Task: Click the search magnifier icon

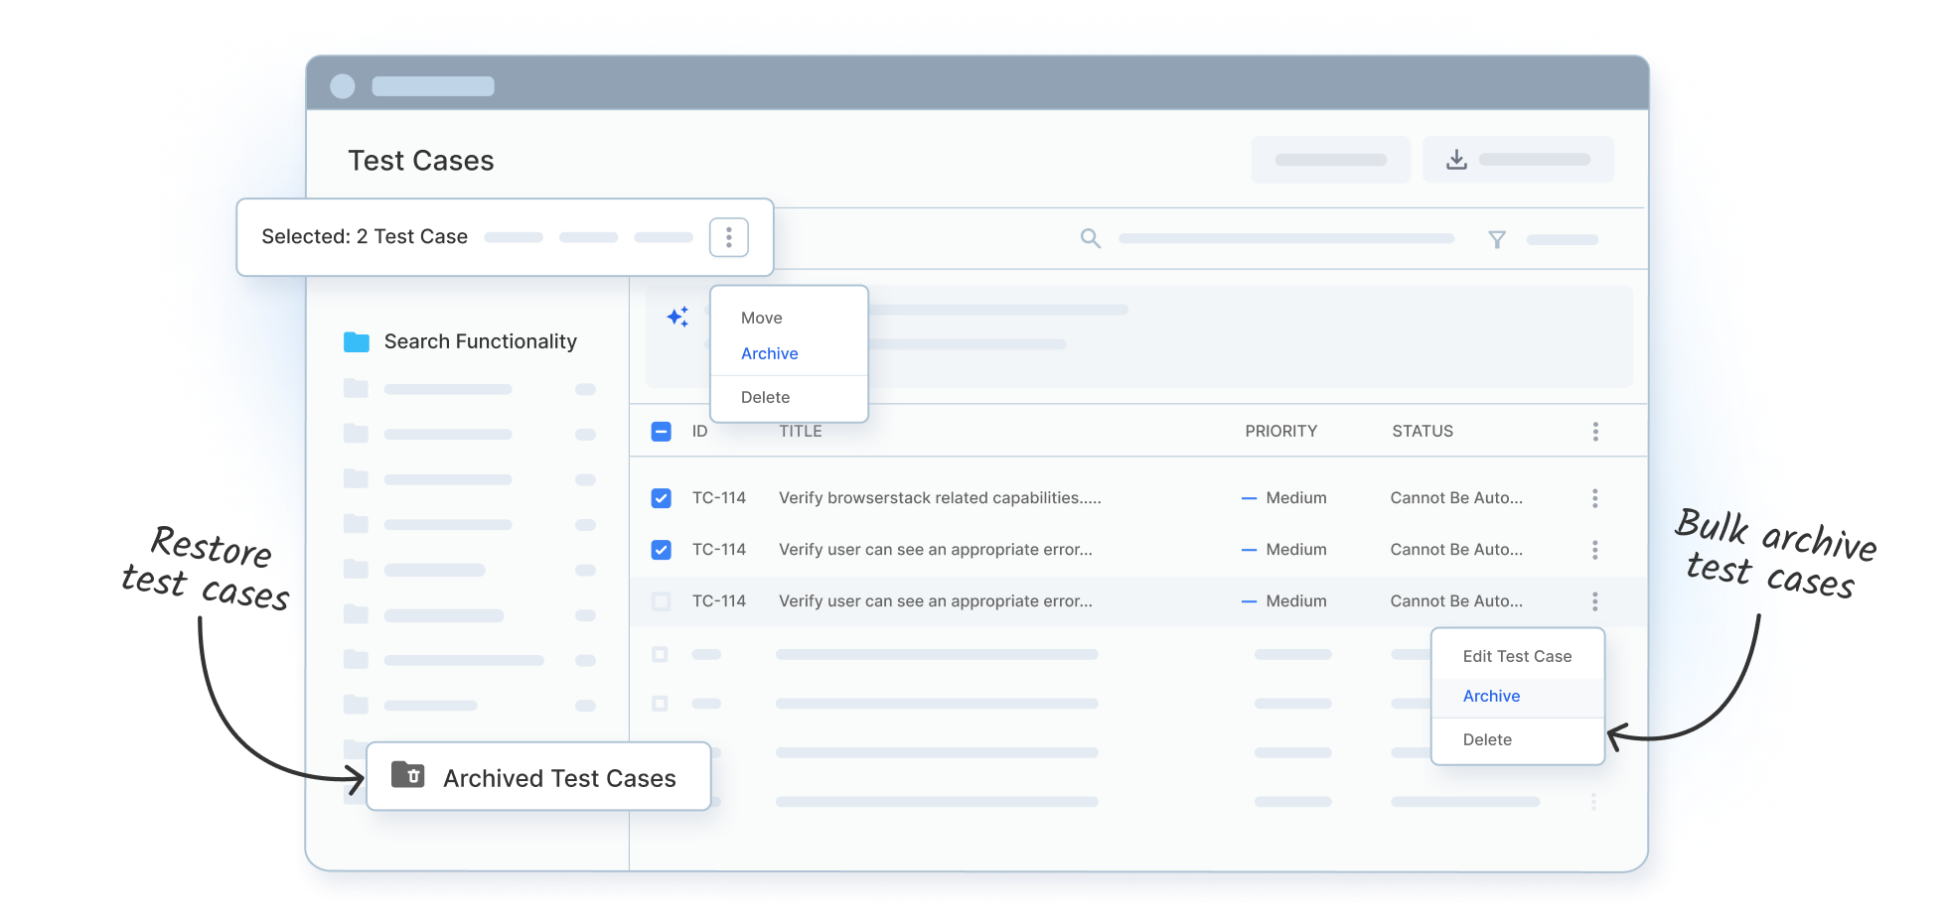Action: coord(1090,238)
